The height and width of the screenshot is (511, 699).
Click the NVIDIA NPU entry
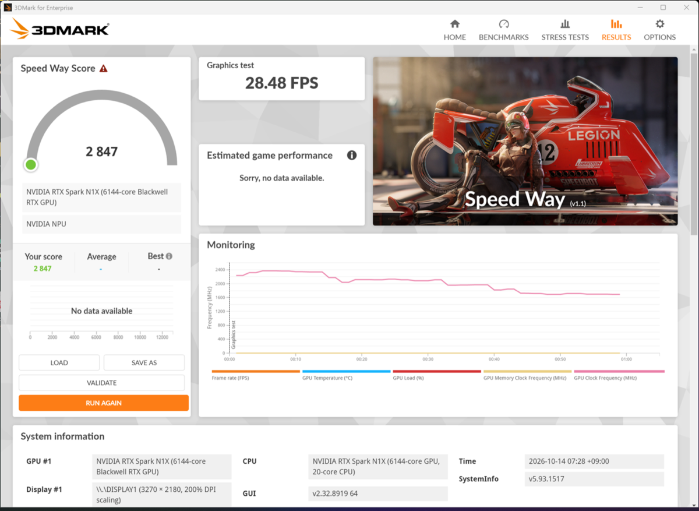tap(101, 224)
